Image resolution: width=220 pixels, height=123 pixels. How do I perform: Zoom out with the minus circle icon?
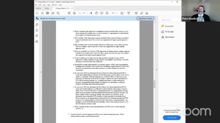(102, 13)
